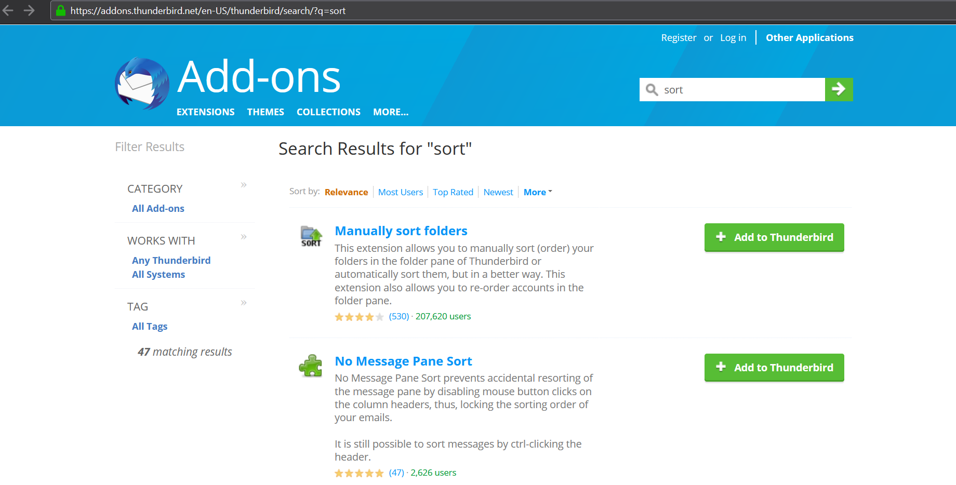The height and width of the screenshot is (485, 956).
Task: Click the Filter Results heading
Action: pos(150,147)
